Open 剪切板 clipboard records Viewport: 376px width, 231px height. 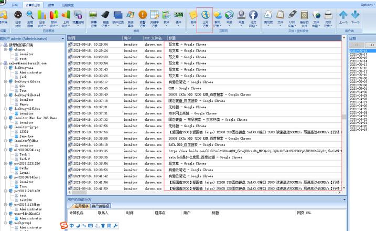(268, 17)
